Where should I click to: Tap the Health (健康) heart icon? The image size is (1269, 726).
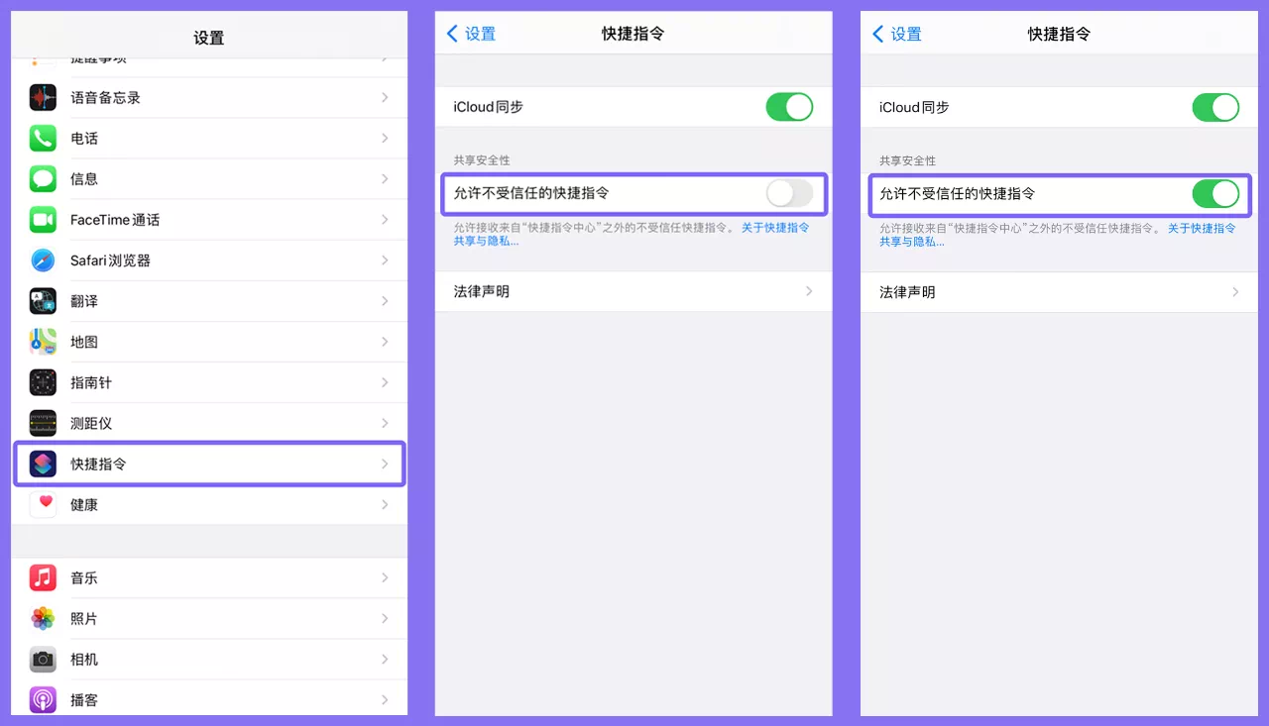click(43, 503)
